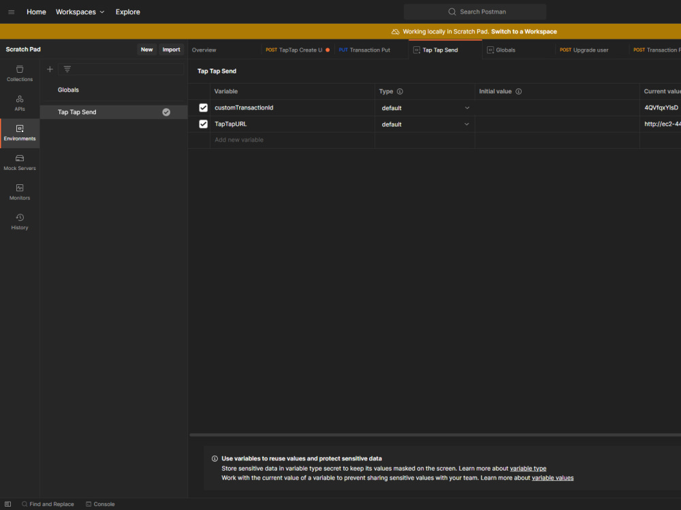
Task: Select Environments in the sidebar
Action: click(20, 133)
